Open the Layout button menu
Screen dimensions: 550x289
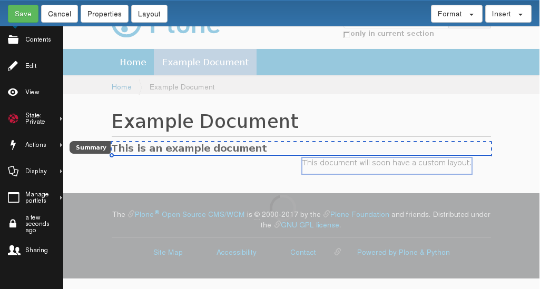point(149,14)
